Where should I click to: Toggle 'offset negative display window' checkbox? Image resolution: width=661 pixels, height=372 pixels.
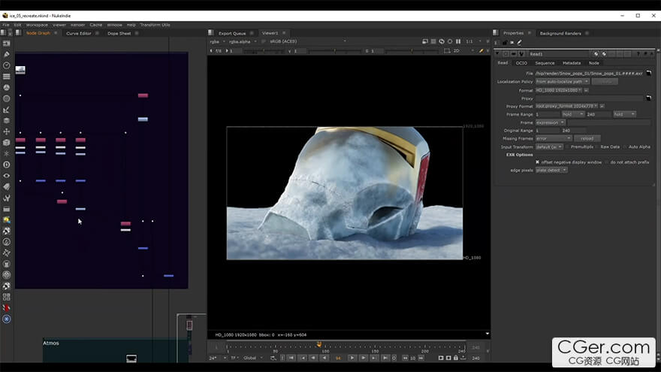tap(537, 162)
